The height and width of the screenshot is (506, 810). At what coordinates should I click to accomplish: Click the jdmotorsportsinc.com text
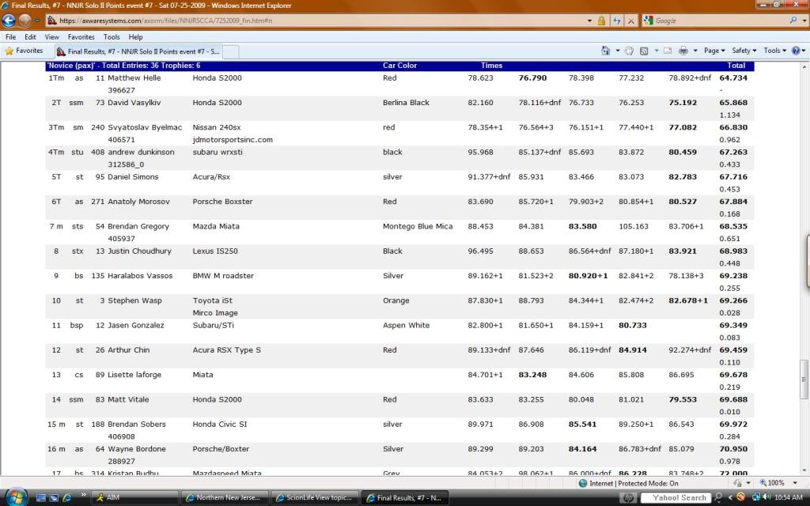[233, 140]
